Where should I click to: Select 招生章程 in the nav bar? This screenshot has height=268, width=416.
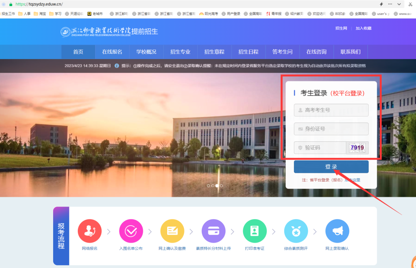tap(215, 52)
